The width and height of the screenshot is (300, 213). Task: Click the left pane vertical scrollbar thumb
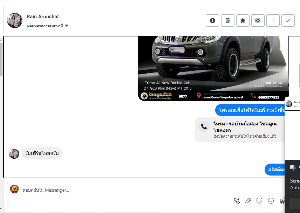click(x=1, y=59)
